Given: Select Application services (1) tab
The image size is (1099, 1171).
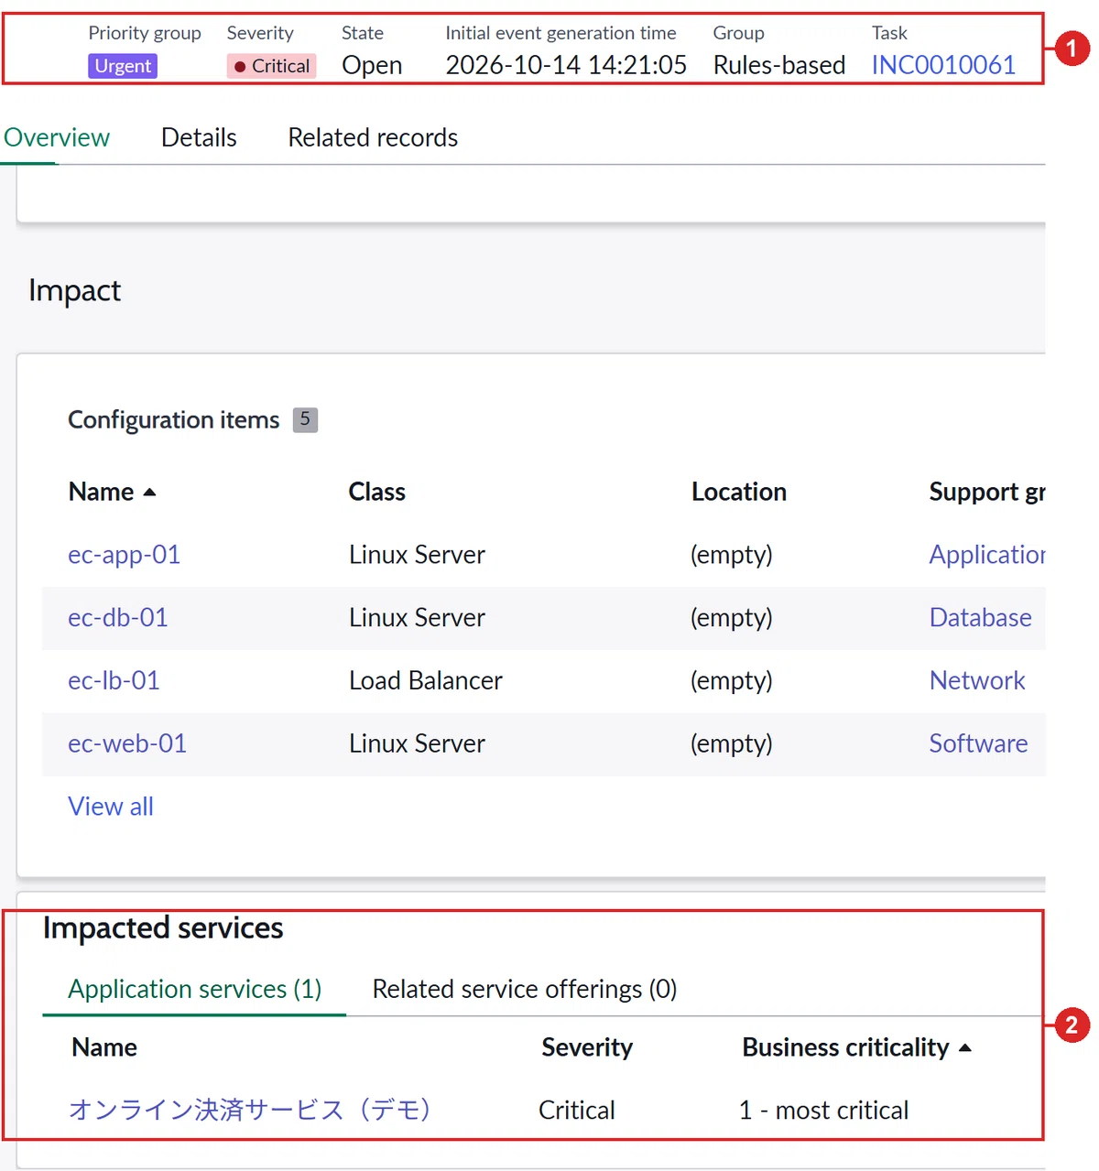Looking at the screenshot, I should [194, 989].
